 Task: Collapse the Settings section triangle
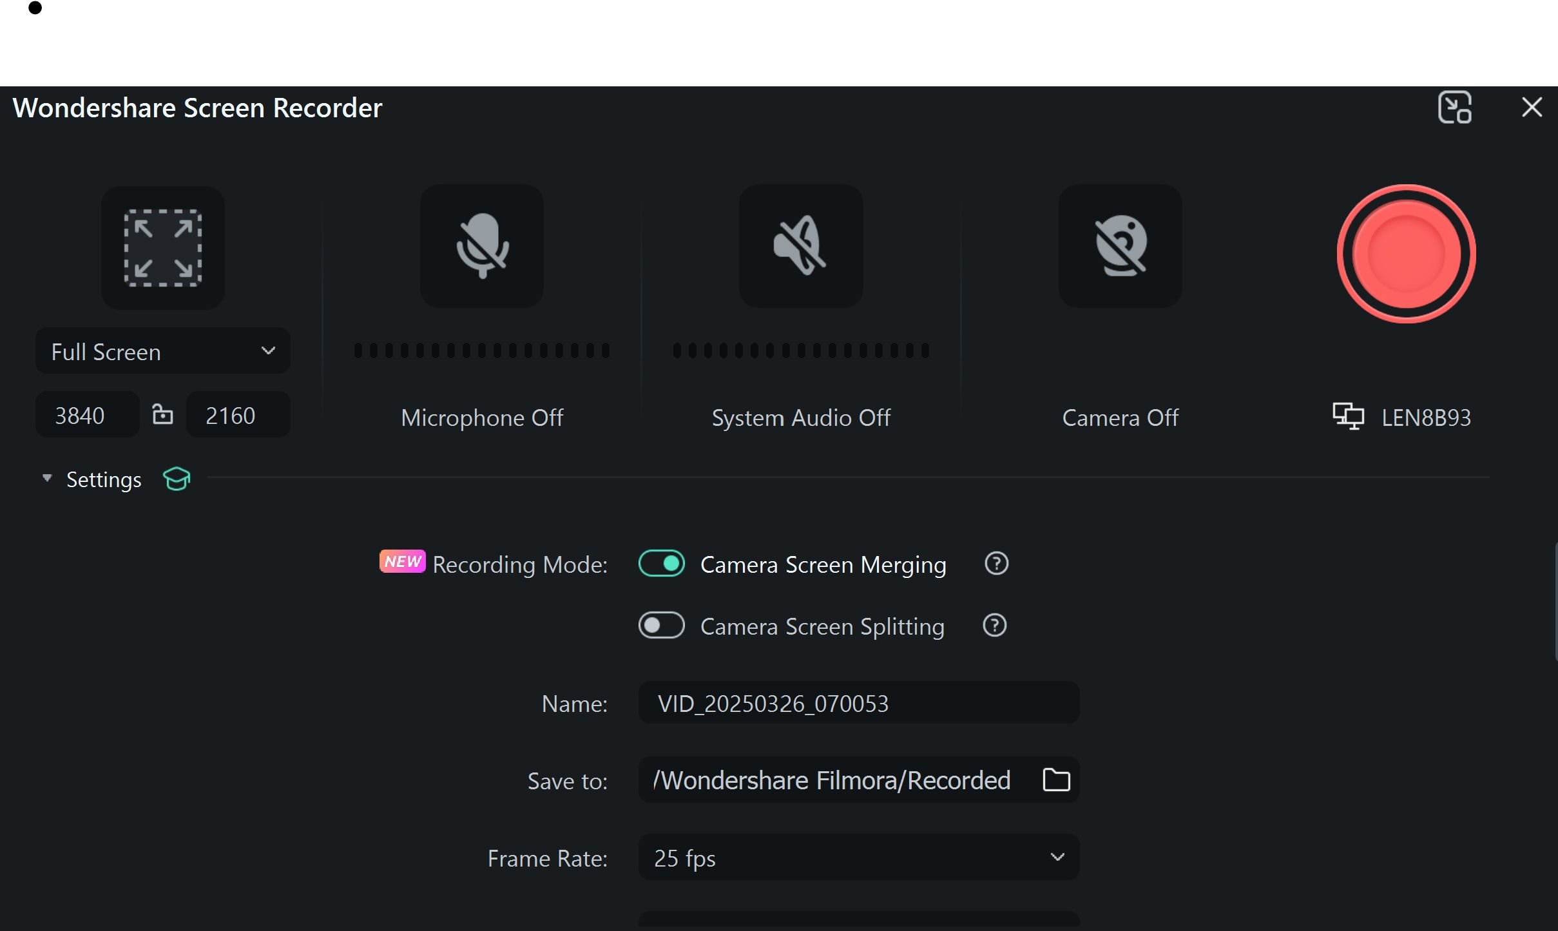click(x=47, y=478)
